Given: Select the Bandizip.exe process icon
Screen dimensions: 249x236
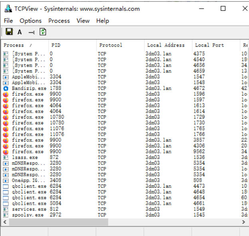Looking at the screenshot, I should (6, 88).
